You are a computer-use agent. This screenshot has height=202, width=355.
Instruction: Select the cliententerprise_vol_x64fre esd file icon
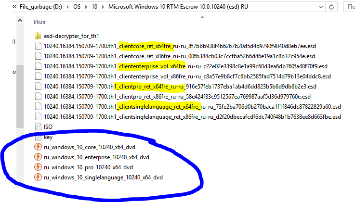[38, 66]
